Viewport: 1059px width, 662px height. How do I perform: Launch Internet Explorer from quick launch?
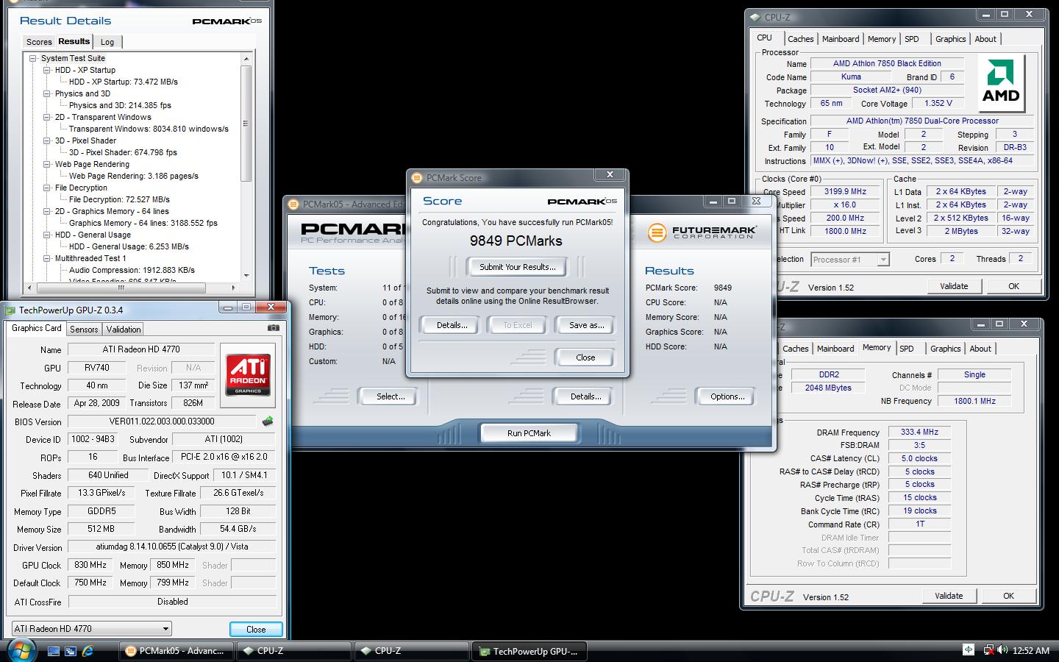(x=88, y=651)
